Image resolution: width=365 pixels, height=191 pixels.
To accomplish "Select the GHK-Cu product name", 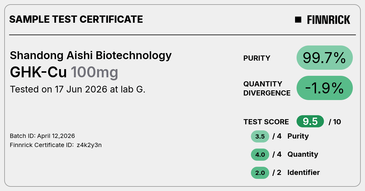I will click(38, 72).
